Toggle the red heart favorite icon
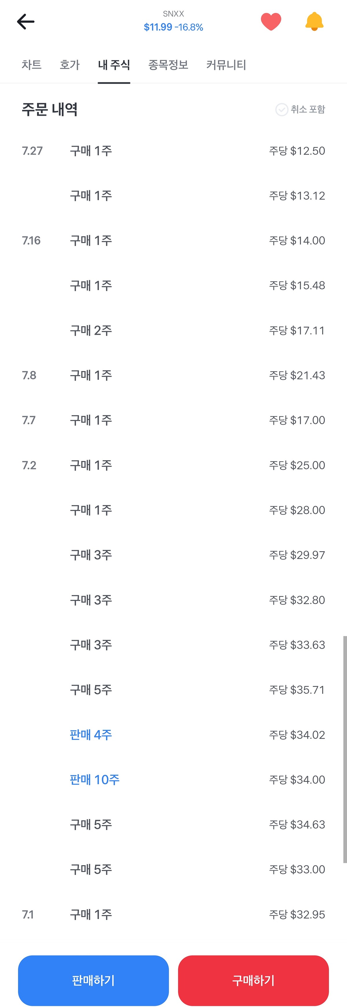 pos(271,21)
